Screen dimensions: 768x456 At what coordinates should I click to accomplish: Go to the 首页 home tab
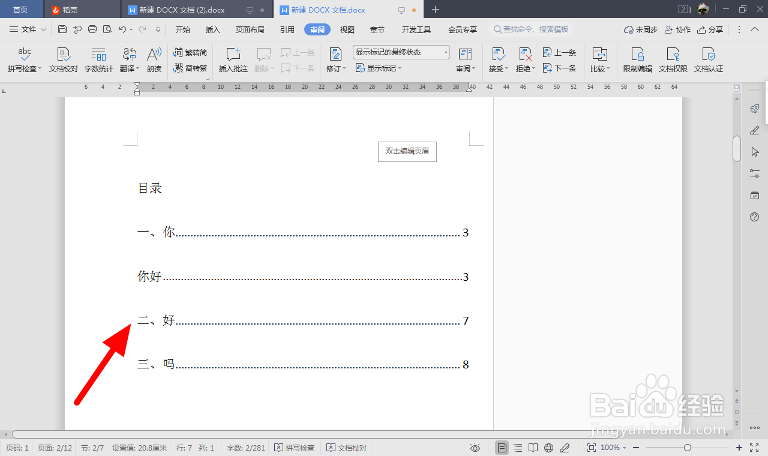(x=20, y=10)
